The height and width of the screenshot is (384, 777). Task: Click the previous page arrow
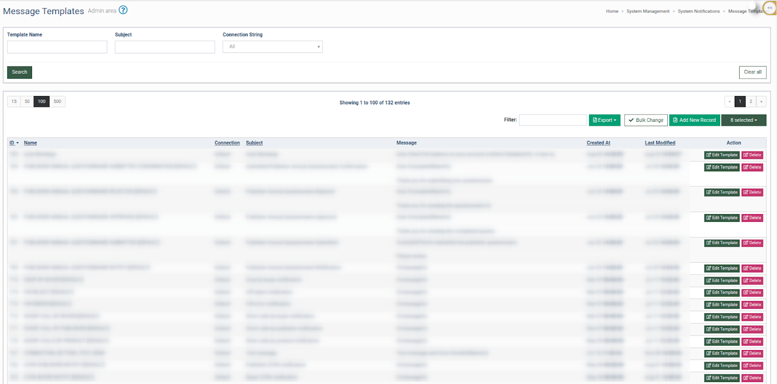click(x=729, y=101)
